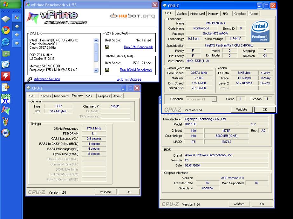Select the Cycle Time value 8 clocks
Viewport: 293px width, 219px height.
[94, 154]
